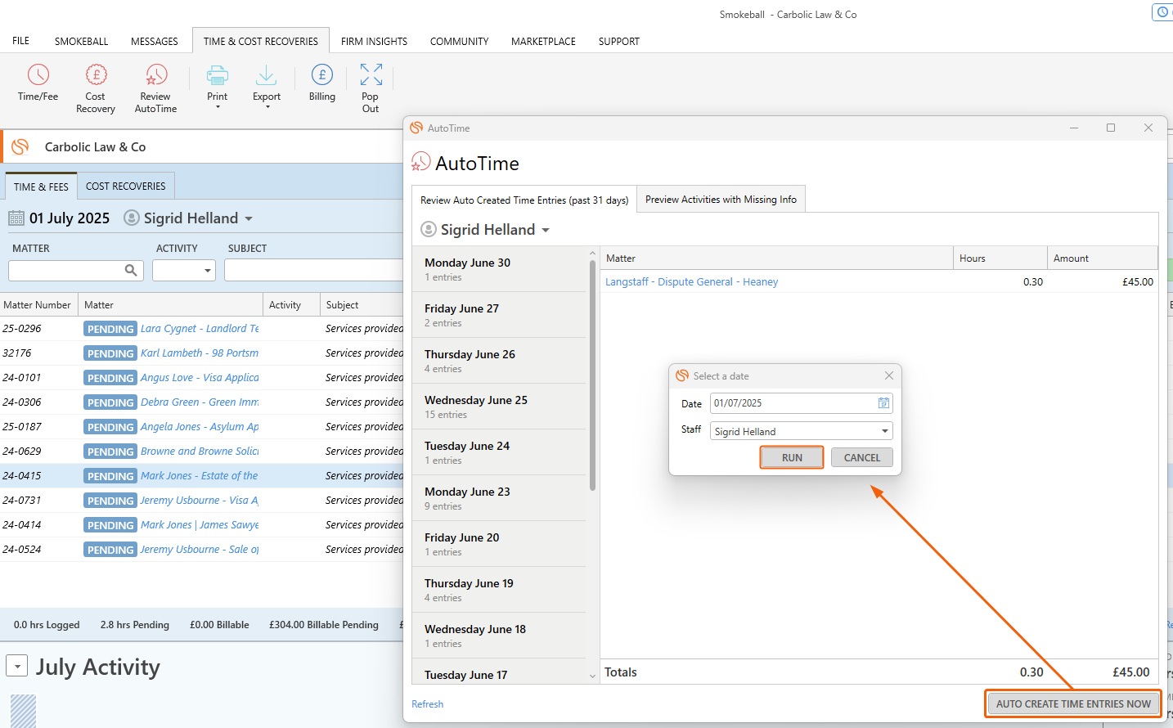Image resolution: width=1173 pixels, height=728 pixels.
Task: Expand the Sigrid Helland dropdown in AutoTime window
Action: pyautogui.click(x=546, y=231)
